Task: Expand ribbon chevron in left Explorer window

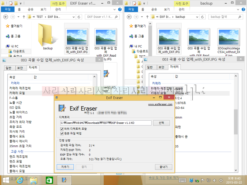Action: coord(114,10)
